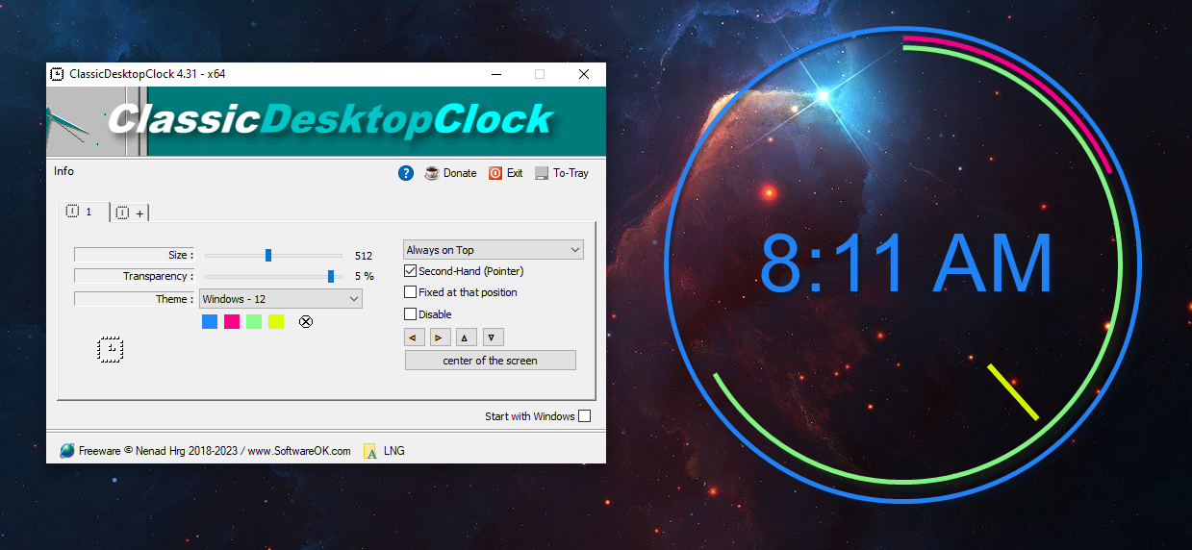Pick the blue color swatch
The image size is (1192, 550).
[210, 321]
